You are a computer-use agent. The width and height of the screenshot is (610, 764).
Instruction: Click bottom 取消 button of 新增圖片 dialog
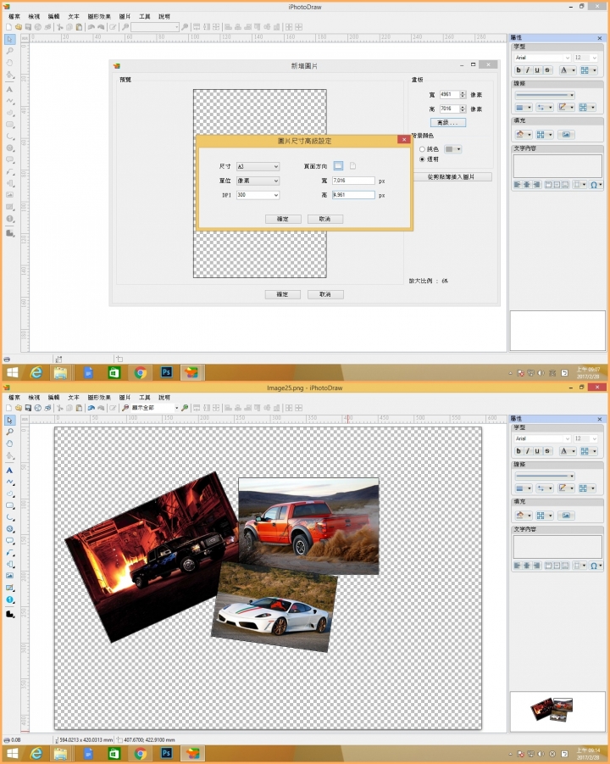(325, 294)
